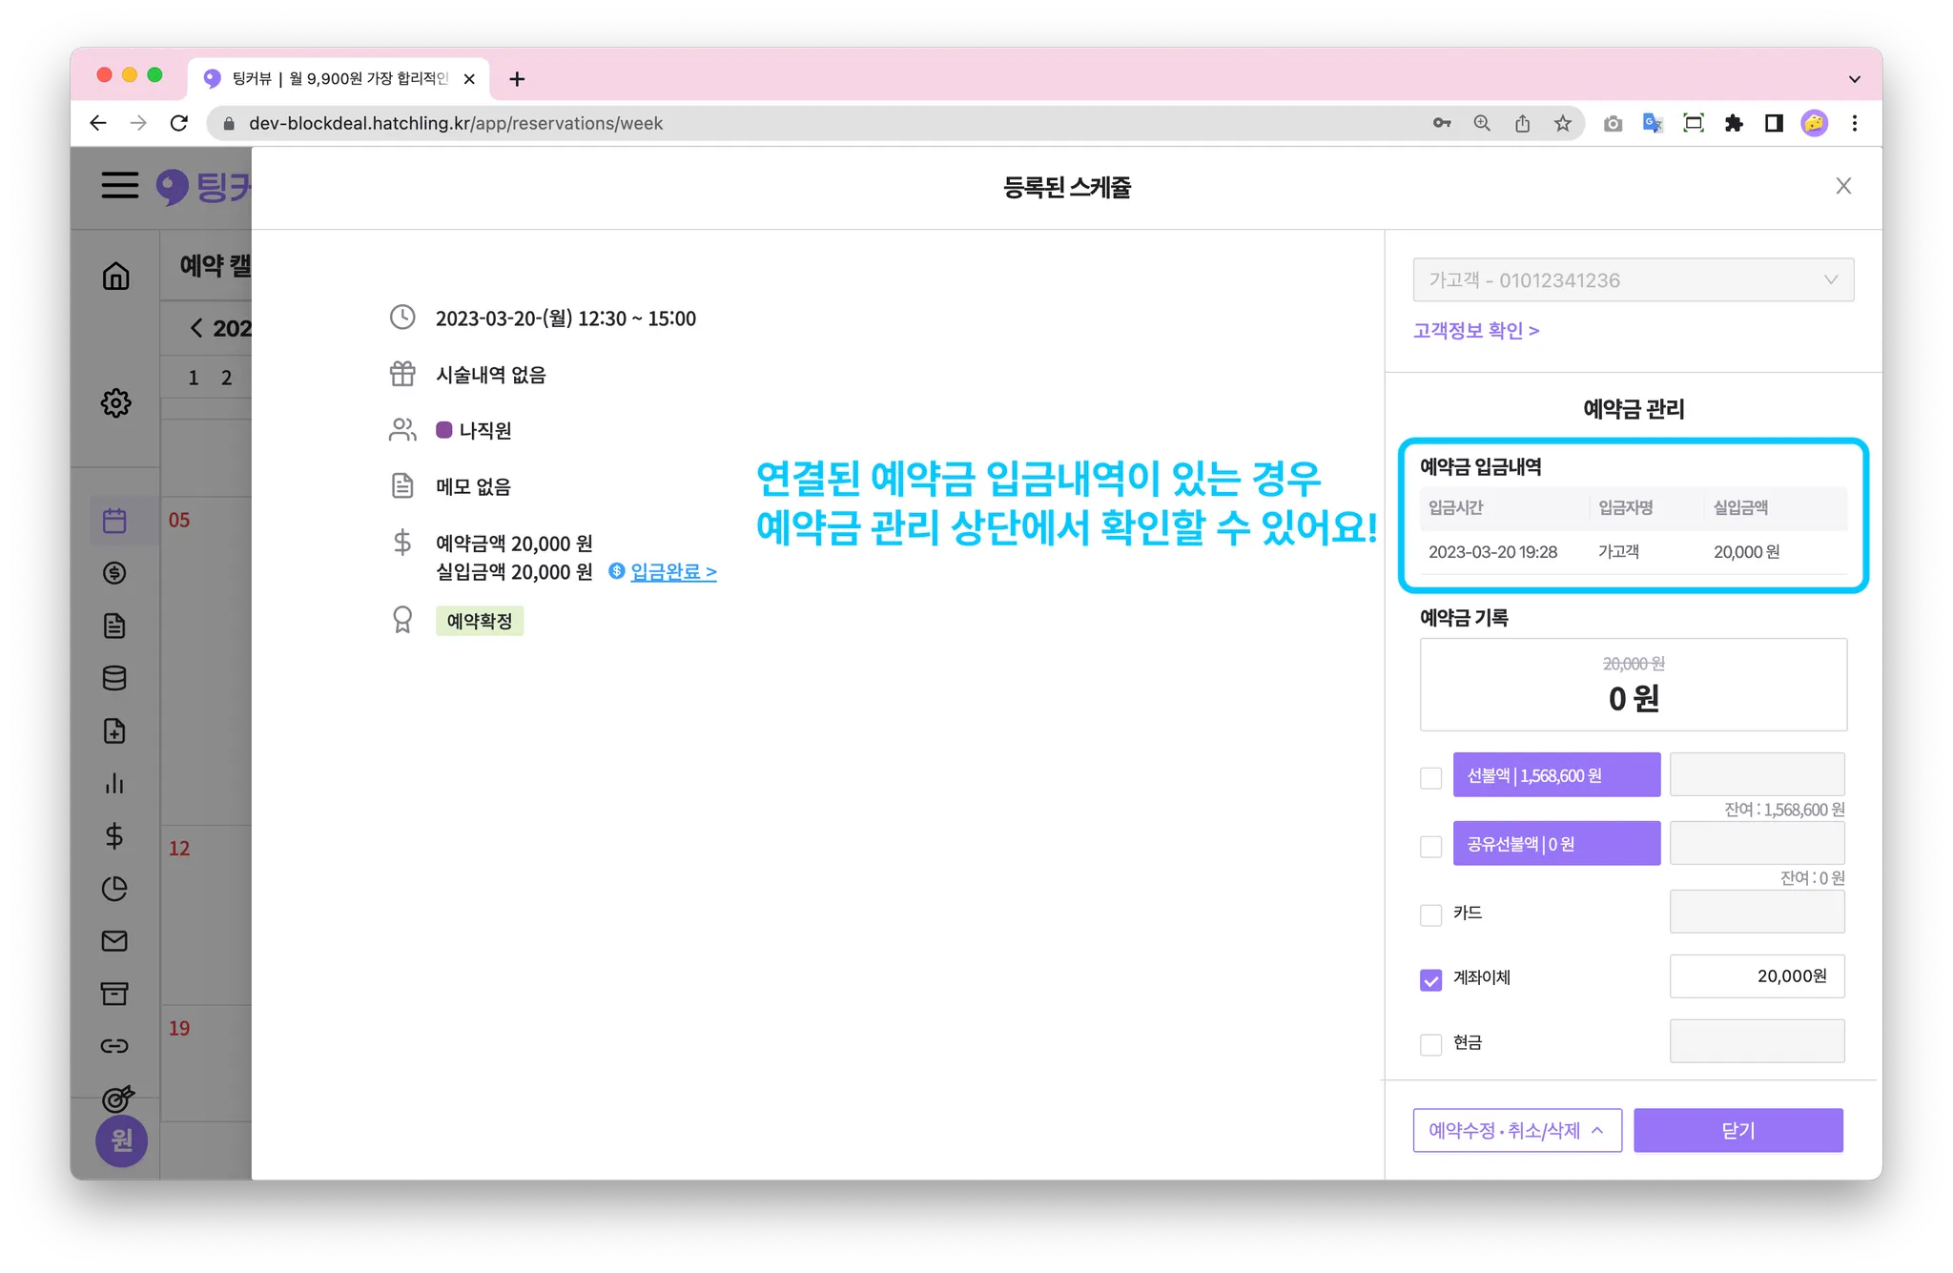The width and height of the screenshot is (1953, 1273).
Task: Open the 가고객 customer dropdown
Action: (1633, 280)
